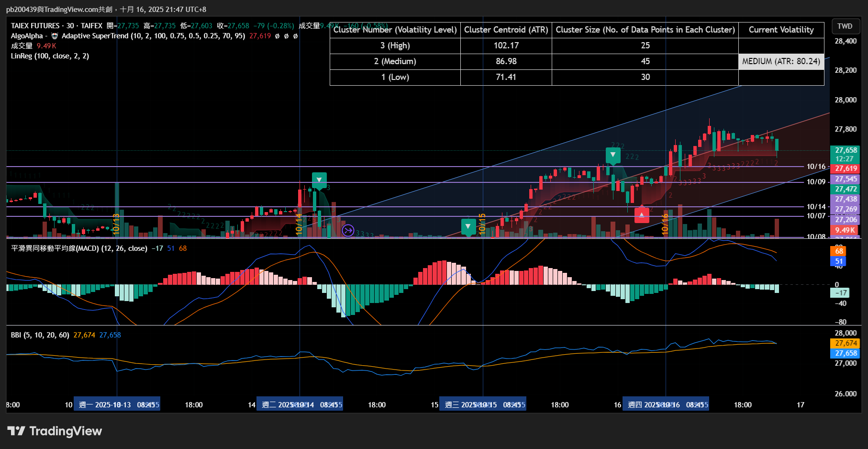
Task: Select the red up-arrow buy signal marker
Action: click(642, 214)
